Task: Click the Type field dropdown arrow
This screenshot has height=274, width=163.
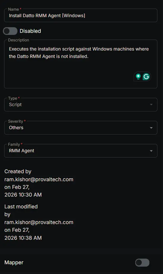Action: (x=151, y=105)
